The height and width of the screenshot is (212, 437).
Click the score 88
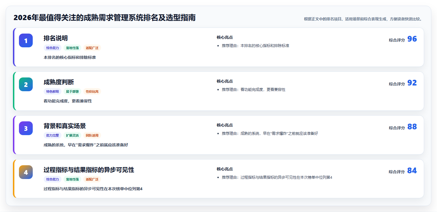coord(412,127)
